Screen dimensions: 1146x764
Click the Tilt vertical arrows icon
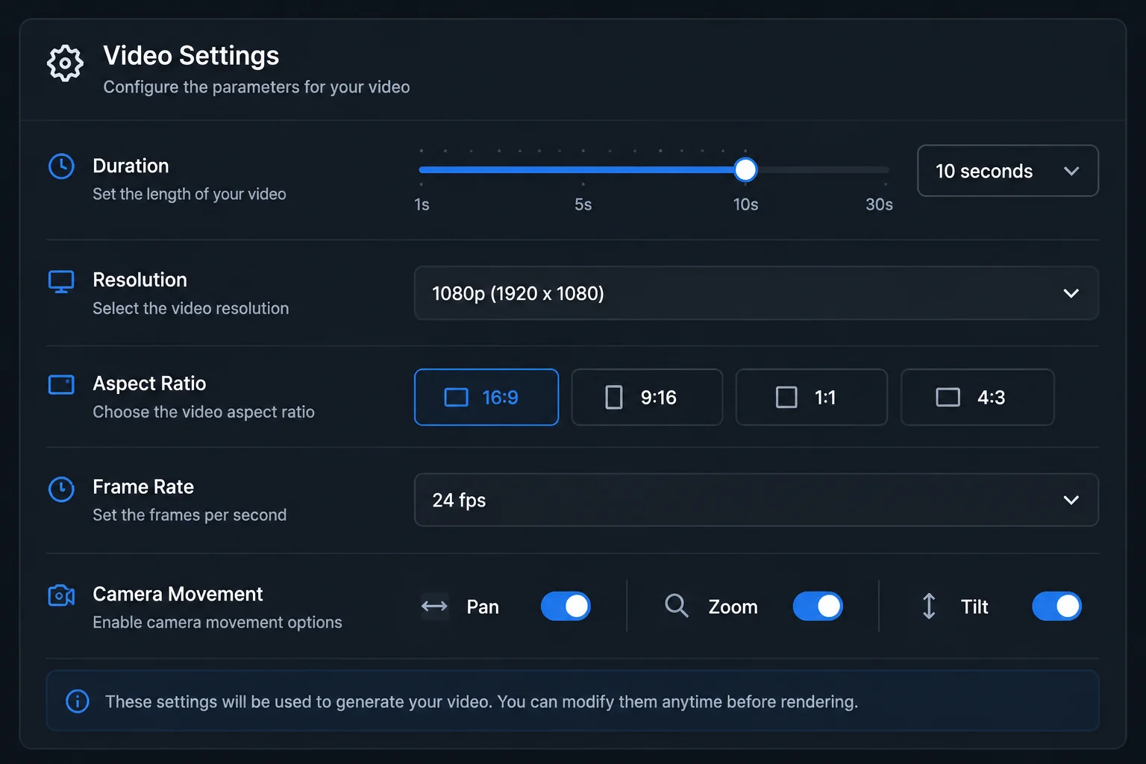tap(929, 606)
